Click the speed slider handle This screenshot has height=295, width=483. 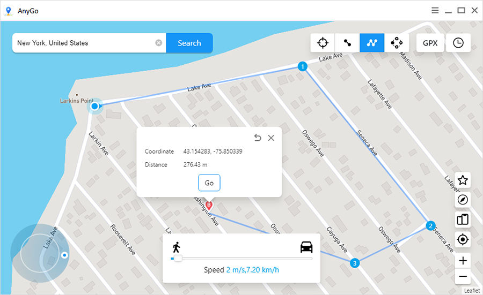click(x=178, y=259)
